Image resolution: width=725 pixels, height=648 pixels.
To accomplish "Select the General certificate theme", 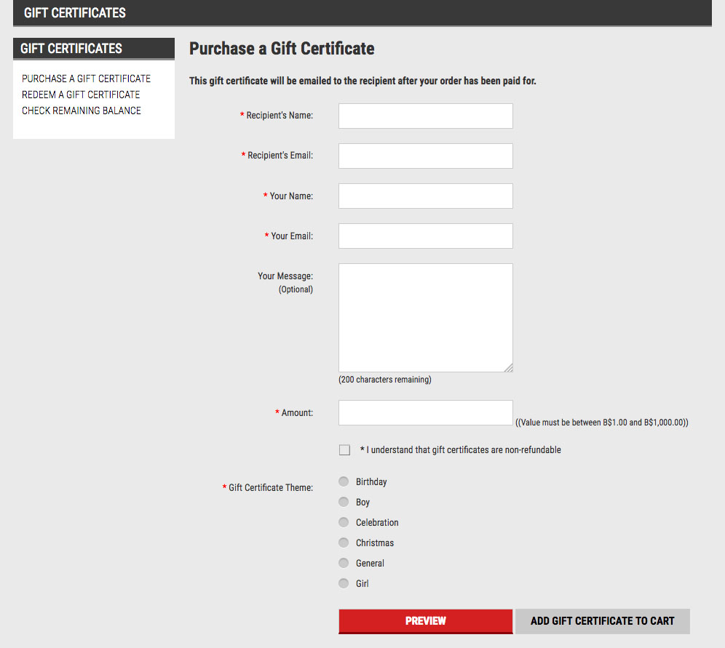I will coord(344,563).
